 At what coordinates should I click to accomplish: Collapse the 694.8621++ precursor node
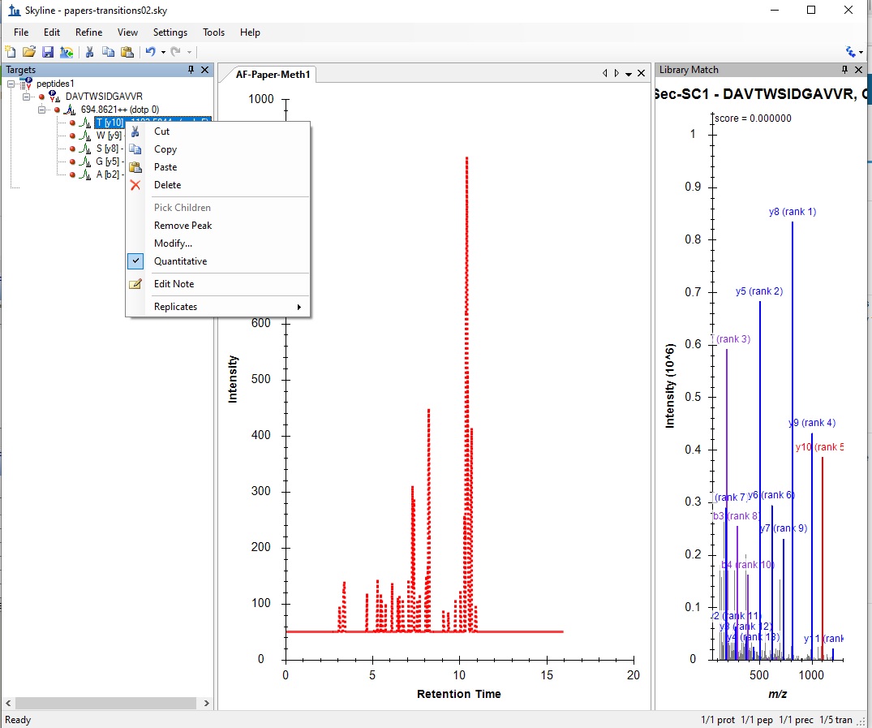pos(41,110)
